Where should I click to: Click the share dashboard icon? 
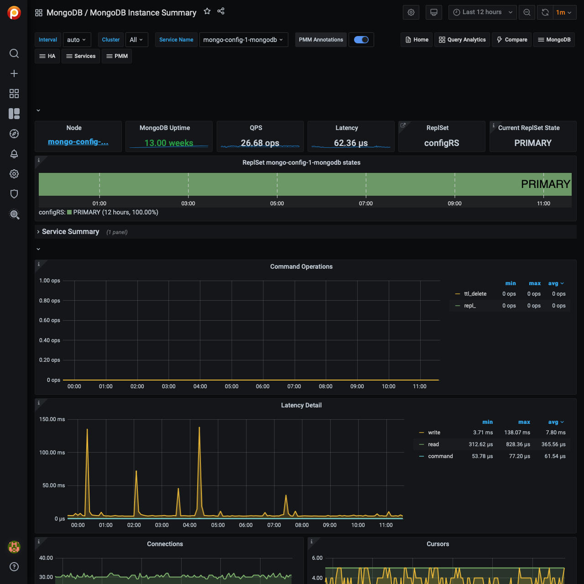[x=221, y=11]
